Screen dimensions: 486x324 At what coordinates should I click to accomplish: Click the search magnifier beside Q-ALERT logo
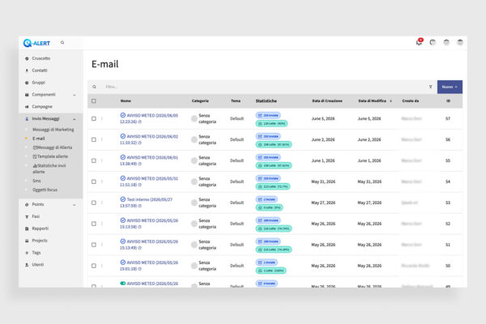(x=62, y=42)
